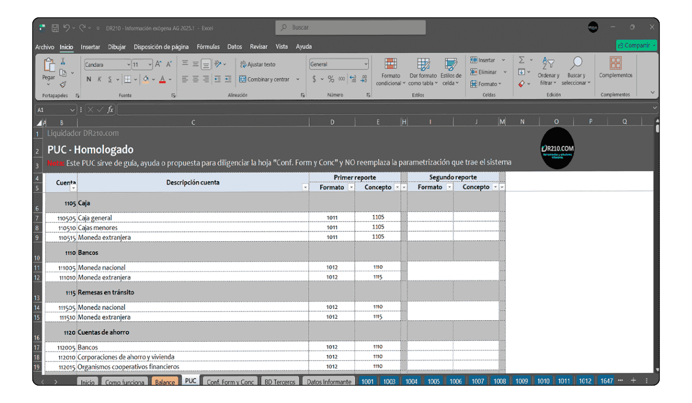Switch to the Fórmulas ribbon tab

[208, 47]
